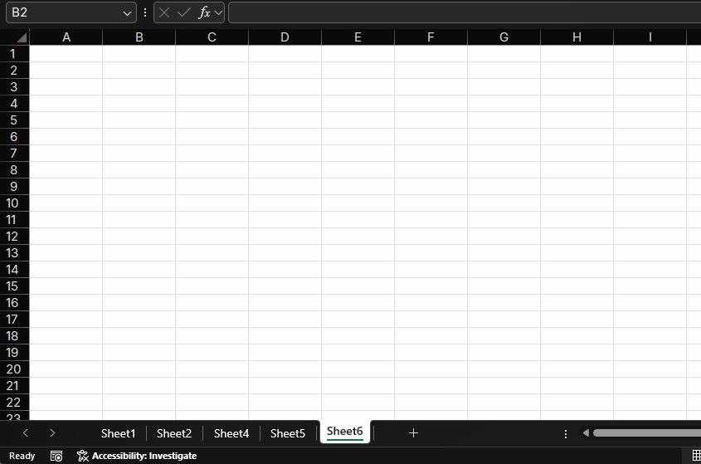Select row 1 header

click(14, 54)
